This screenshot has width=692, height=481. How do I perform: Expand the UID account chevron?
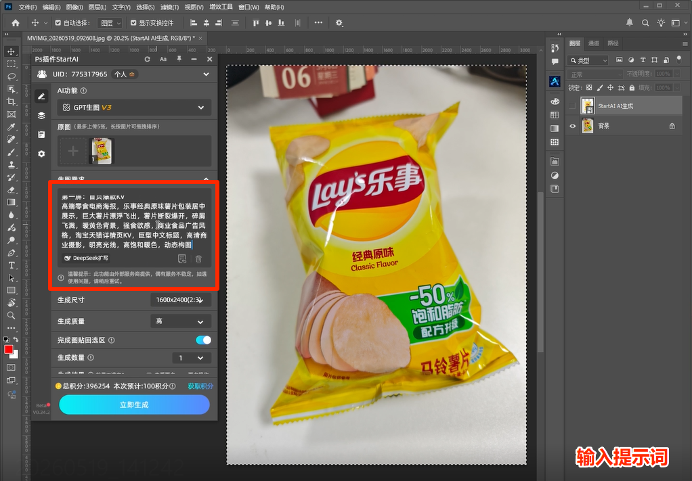206,74
